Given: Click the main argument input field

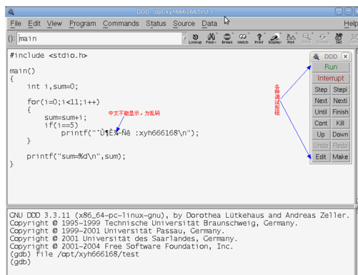Looking at the screenshot, I should pyautogui.click(x=99, y=39).
